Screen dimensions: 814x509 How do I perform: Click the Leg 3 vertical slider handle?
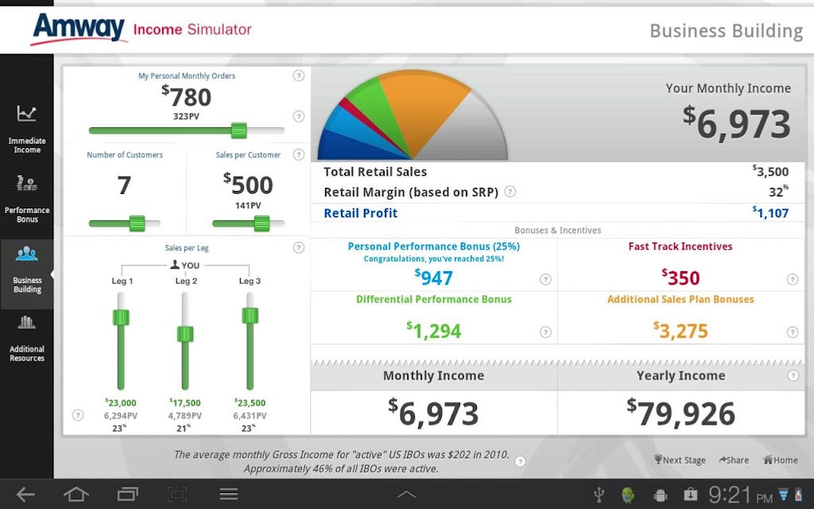pos(250,315)
